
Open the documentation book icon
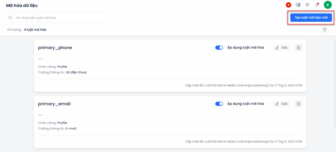click(298, 5)
